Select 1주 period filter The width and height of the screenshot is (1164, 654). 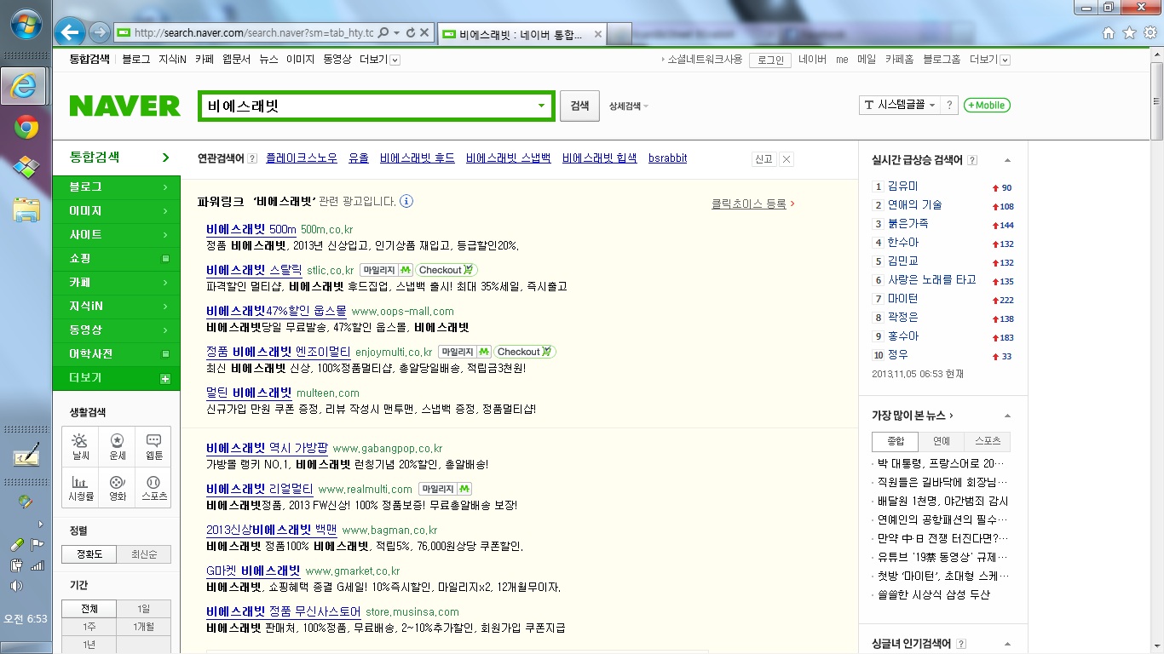tap(89, 627)
